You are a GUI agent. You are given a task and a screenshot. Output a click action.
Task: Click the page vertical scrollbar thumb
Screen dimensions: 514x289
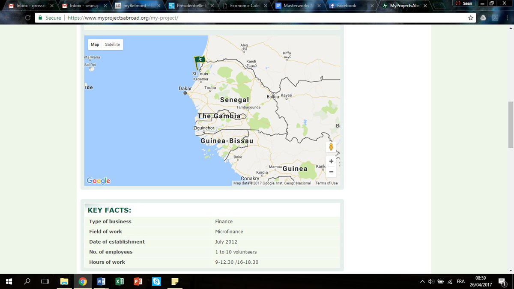pyautogui.click(x=511, y=124)
